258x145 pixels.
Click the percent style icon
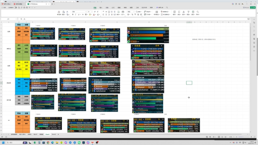(132, 15)
